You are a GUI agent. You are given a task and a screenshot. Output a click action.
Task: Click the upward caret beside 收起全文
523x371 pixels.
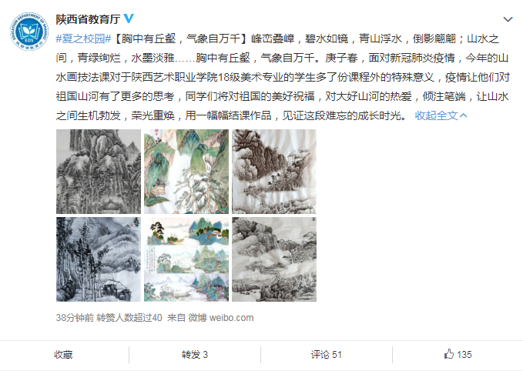coord(463,115)
